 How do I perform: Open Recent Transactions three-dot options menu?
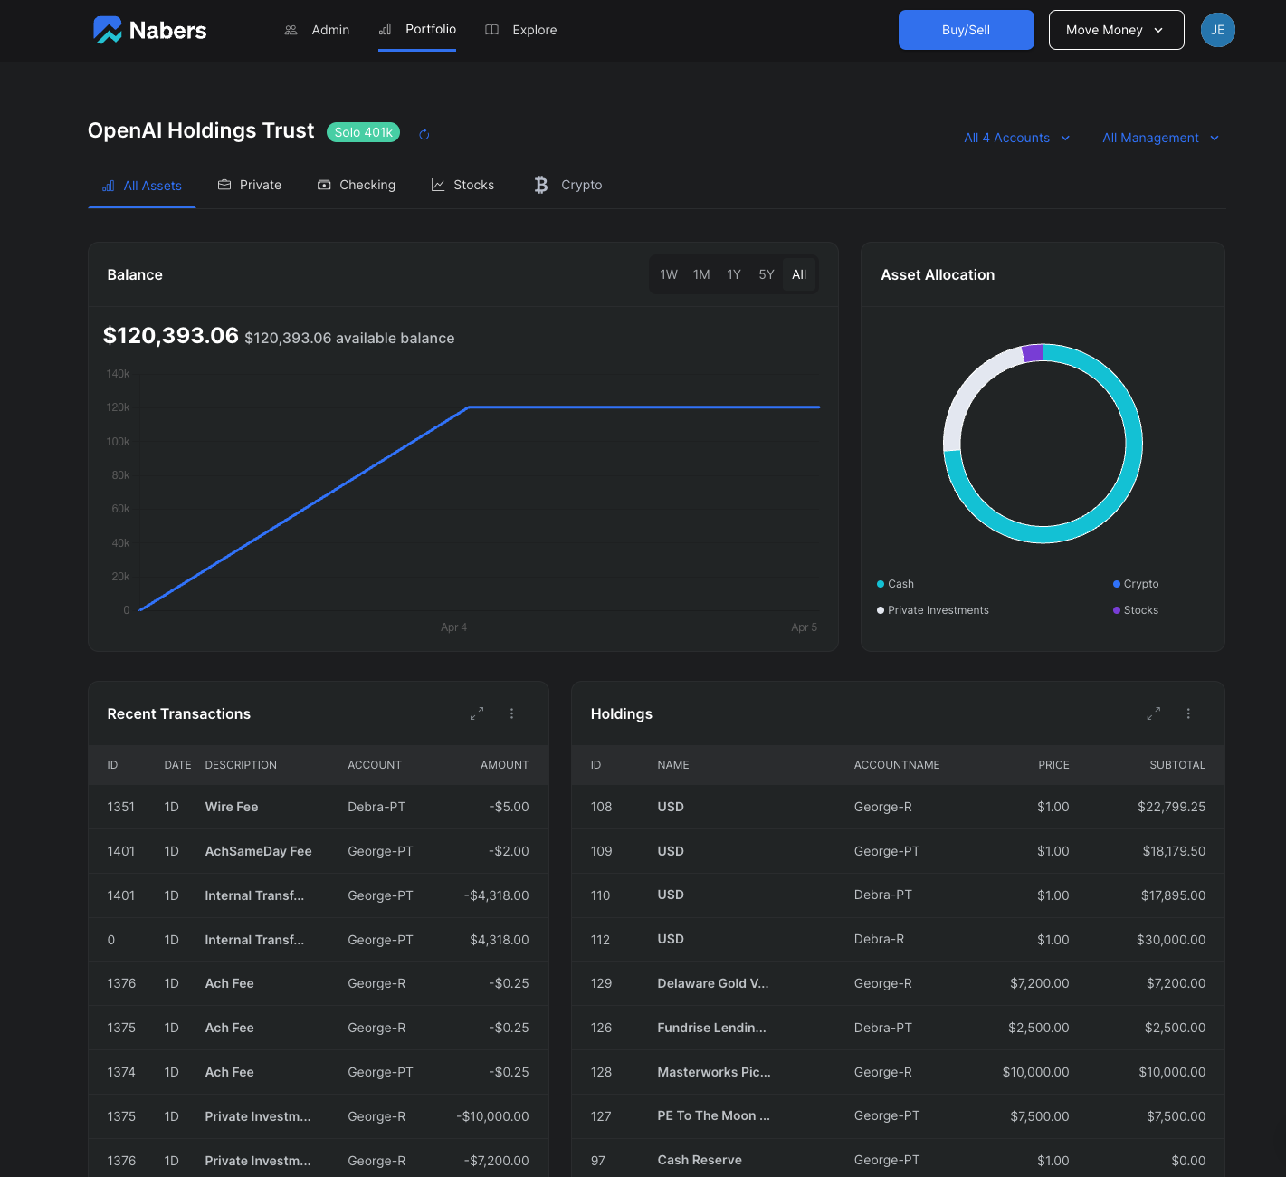coord(512,713)
